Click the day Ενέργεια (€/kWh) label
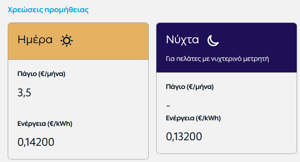Image resolution: width=300 pixels, height=162 pixels. pos(45,124)
